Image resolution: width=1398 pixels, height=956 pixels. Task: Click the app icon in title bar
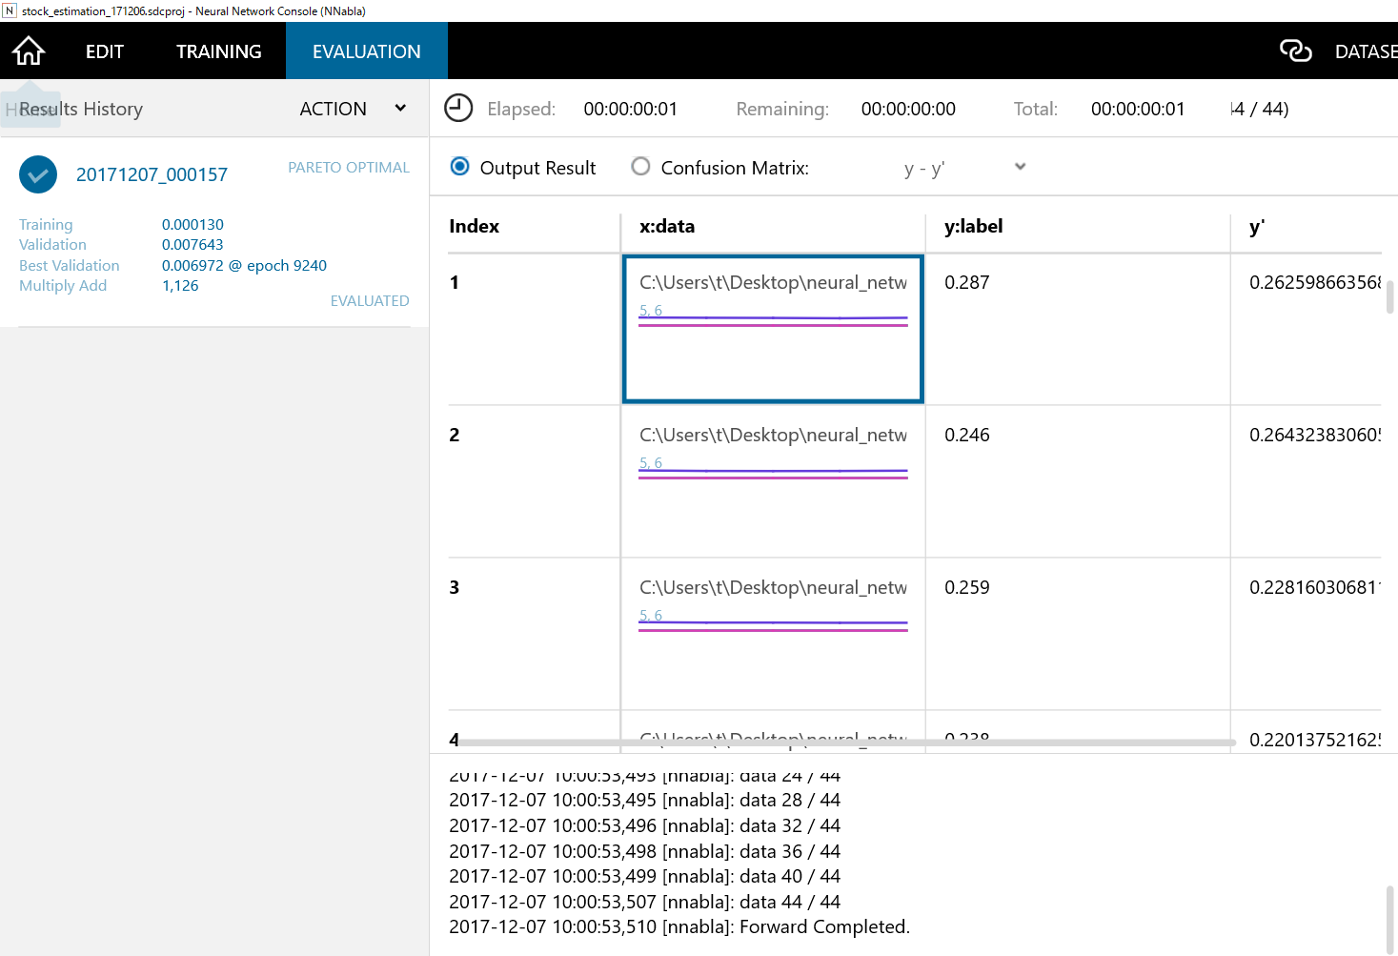[x=10, y=10]
